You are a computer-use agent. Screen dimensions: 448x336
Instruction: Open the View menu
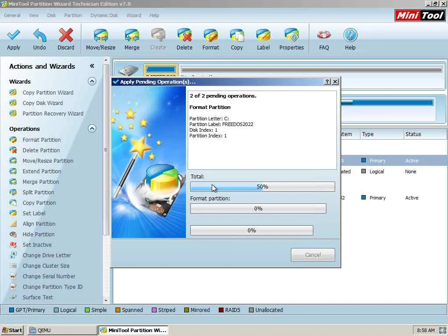[34, 15]
